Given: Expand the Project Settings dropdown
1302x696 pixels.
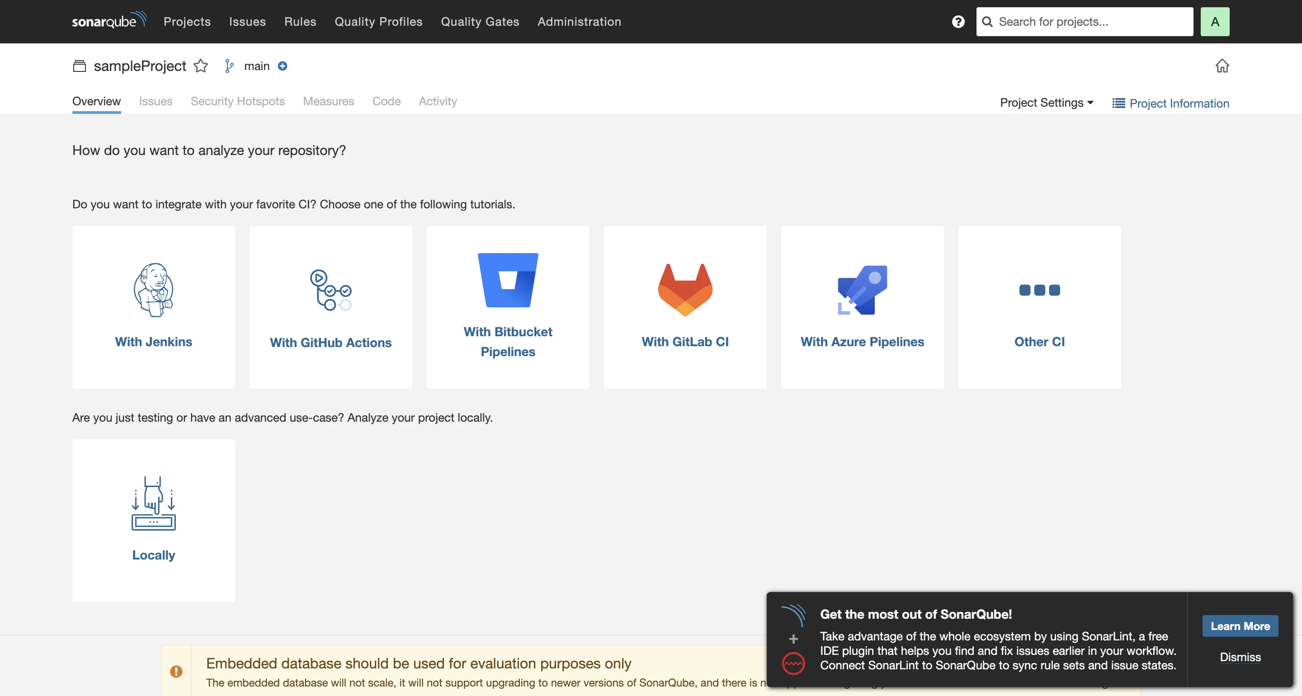Looking at the screenshot, I should tap(1047, 103).
